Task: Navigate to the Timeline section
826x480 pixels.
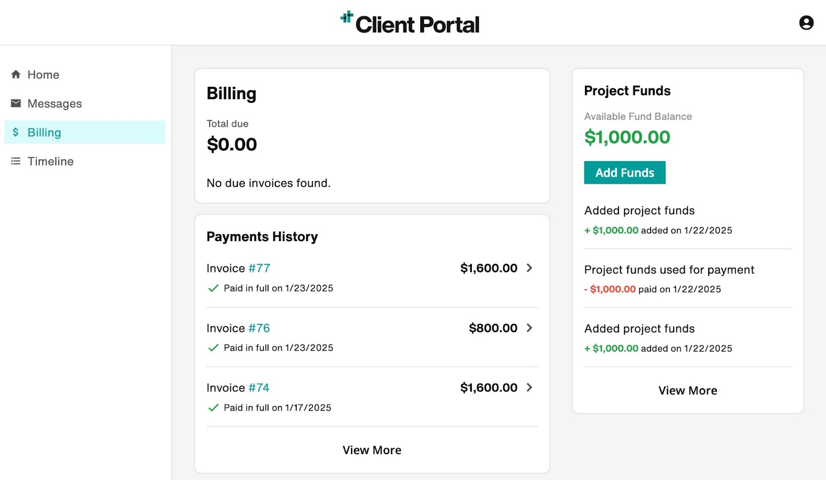Action: pos(50,161)
